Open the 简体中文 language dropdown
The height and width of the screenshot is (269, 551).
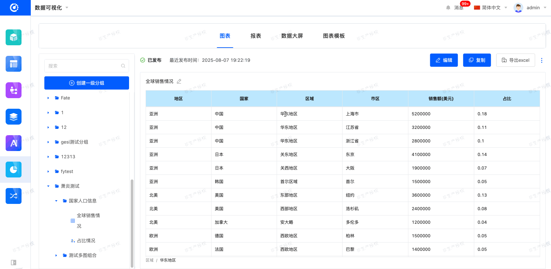491,8
